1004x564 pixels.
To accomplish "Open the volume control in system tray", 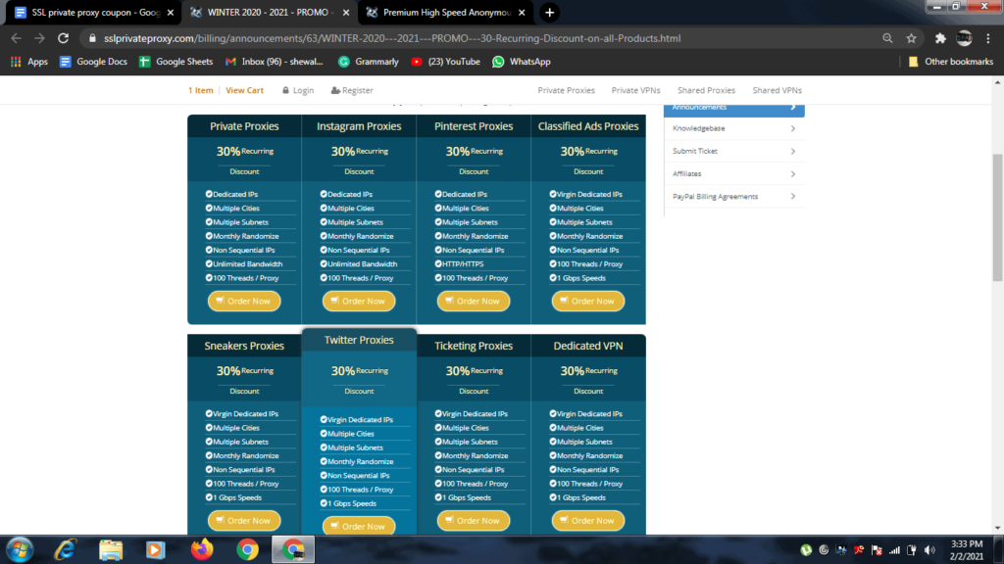I will tap(929, 550).
